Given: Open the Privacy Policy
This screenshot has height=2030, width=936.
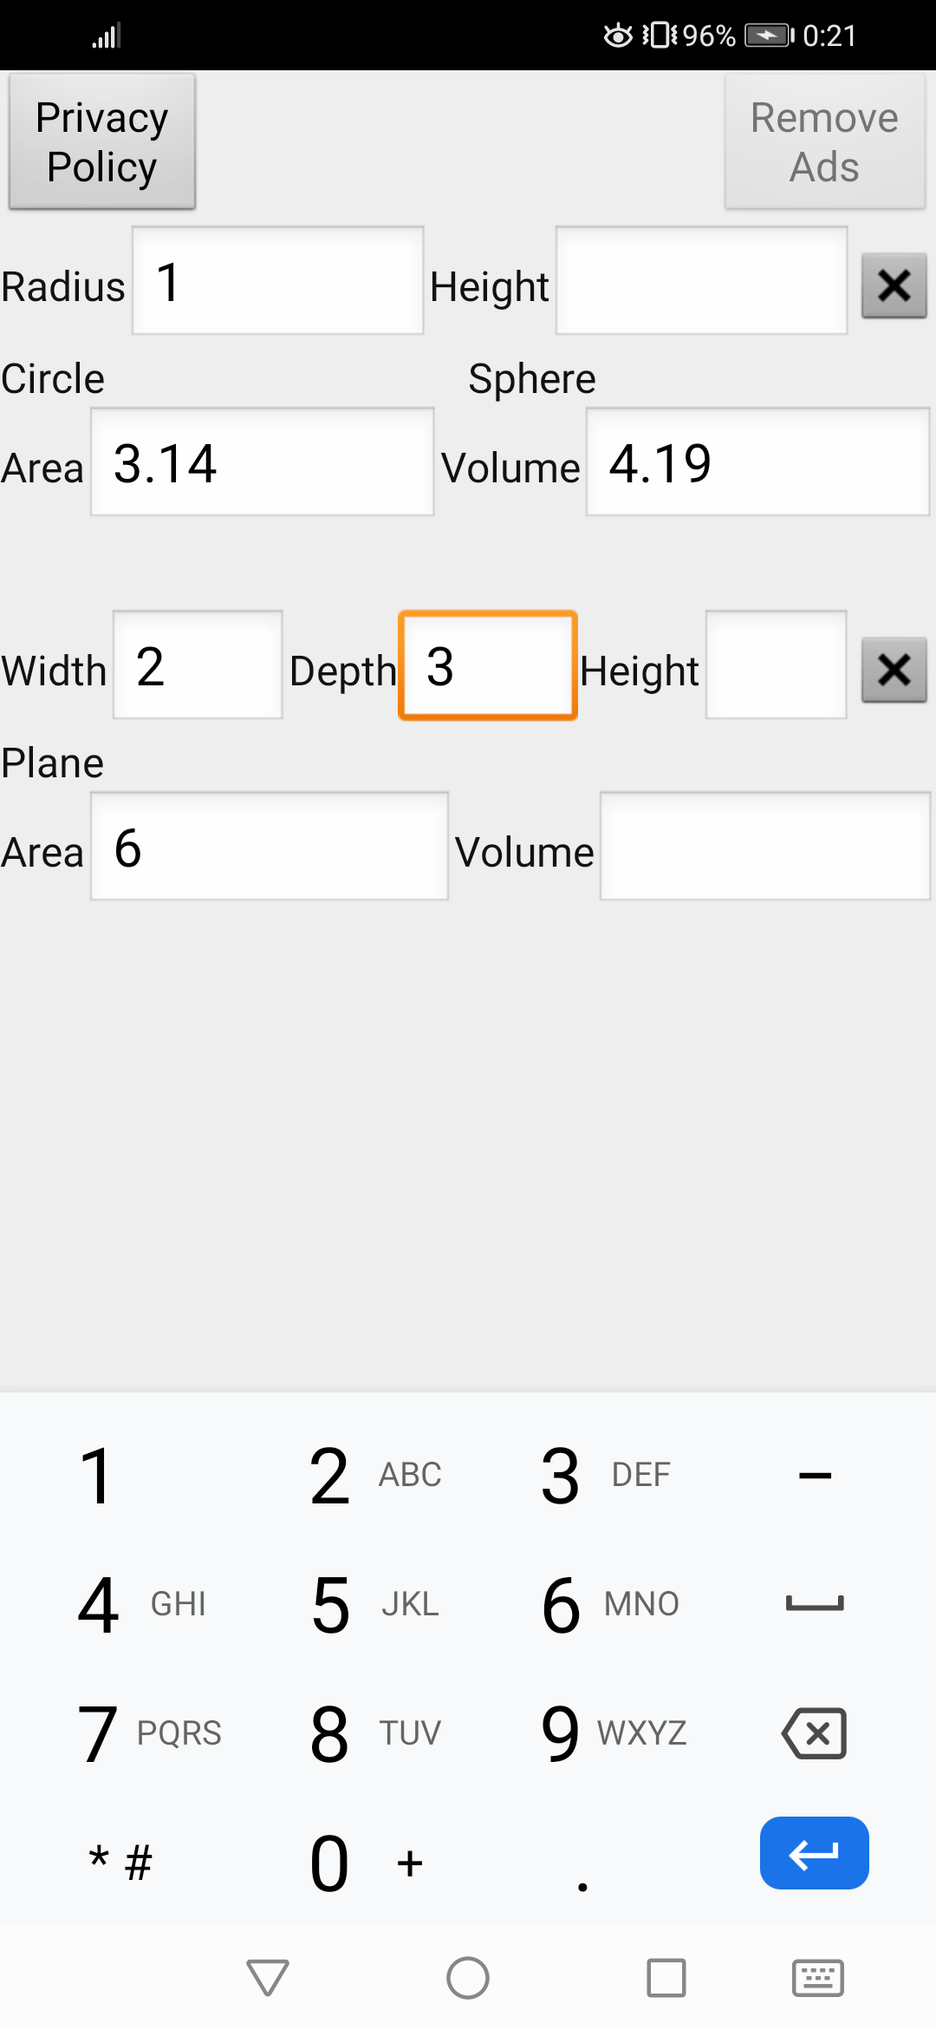Looking at the screenshot, I should tap(102, 141).
